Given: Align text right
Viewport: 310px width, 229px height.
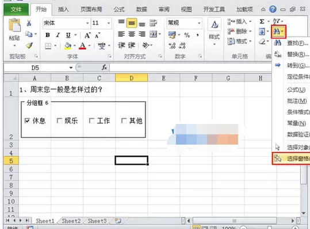Looking at the screenshot, I should tap(142, 34).
